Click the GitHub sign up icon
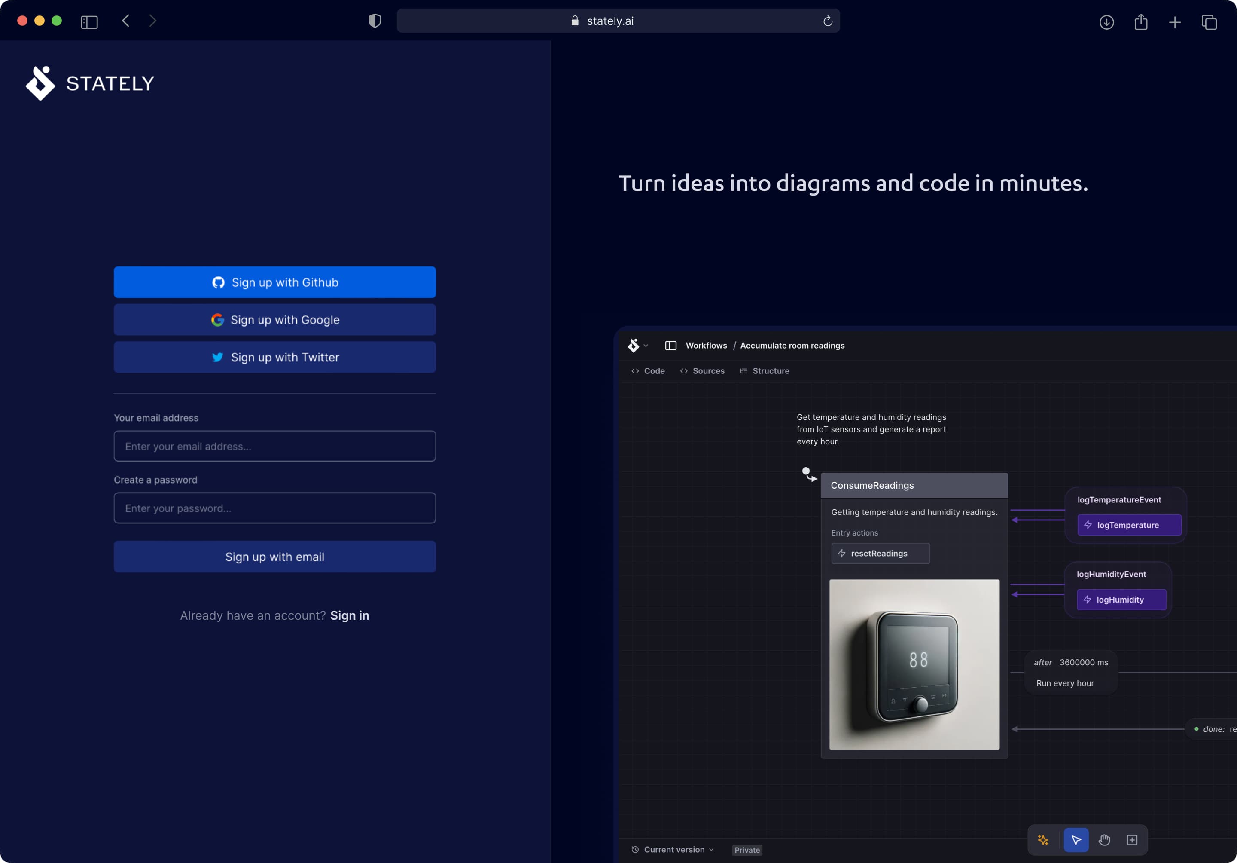The image size is (1237, 863). click(217, 282)
